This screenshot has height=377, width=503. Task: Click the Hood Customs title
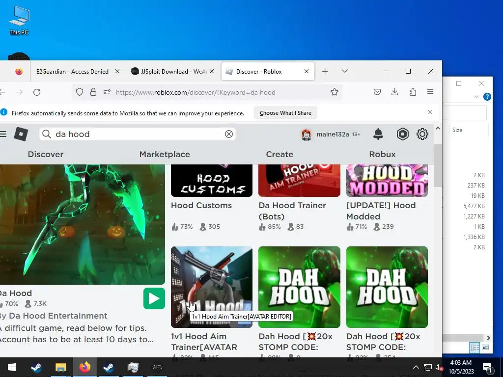(201, 206)
